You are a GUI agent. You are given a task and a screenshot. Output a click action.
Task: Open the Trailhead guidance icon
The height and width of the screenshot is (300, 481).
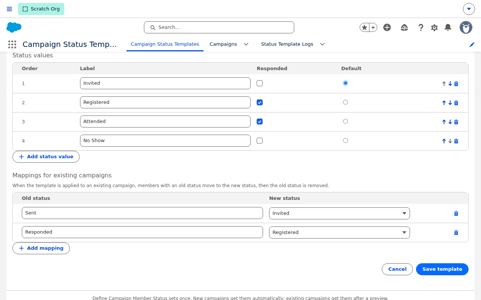coord(404,27)
